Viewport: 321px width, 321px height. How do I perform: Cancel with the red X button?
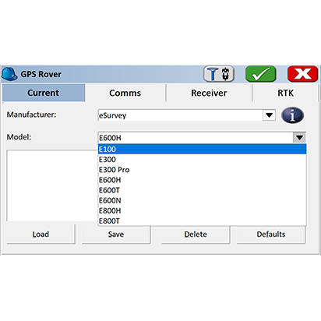[302, 74]
